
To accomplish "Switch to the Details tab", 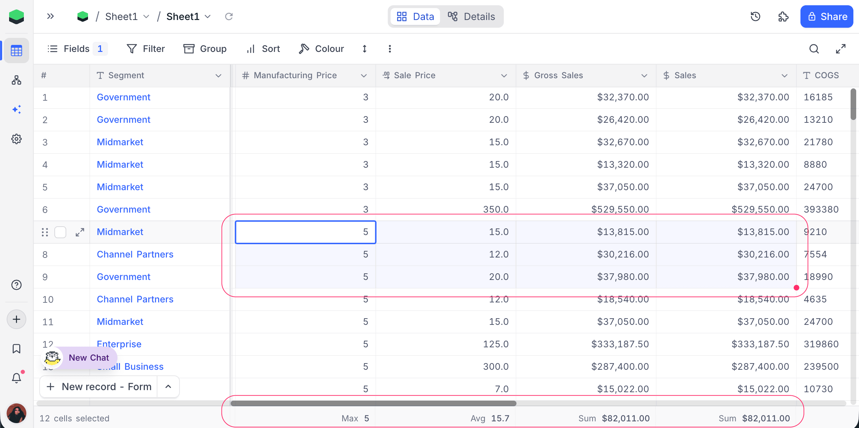I will [x=471, y=16].
